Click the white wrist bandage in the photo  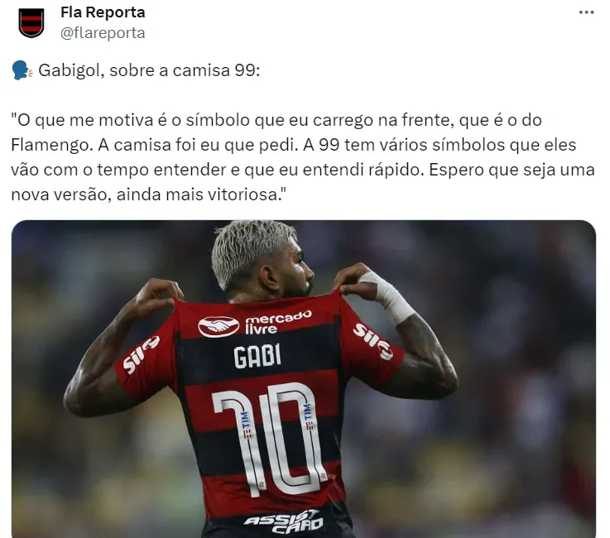point(387,296)
